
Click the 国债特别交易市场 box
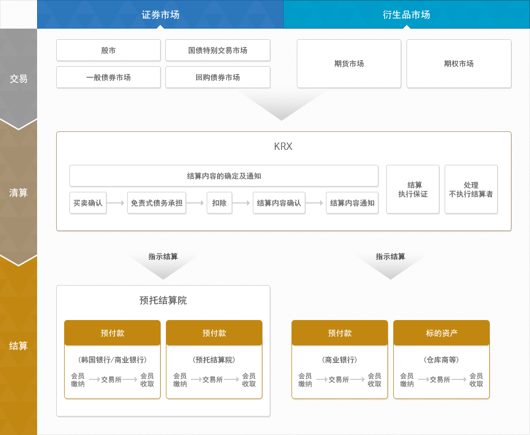click(x=218, y=50)
